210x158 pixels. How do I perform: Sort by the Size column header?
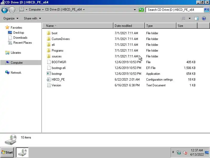(x=187, y=26)
